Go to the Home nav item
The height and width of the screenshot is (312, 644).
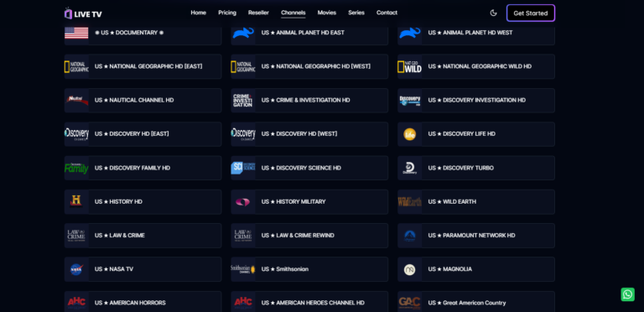(199, 13)
